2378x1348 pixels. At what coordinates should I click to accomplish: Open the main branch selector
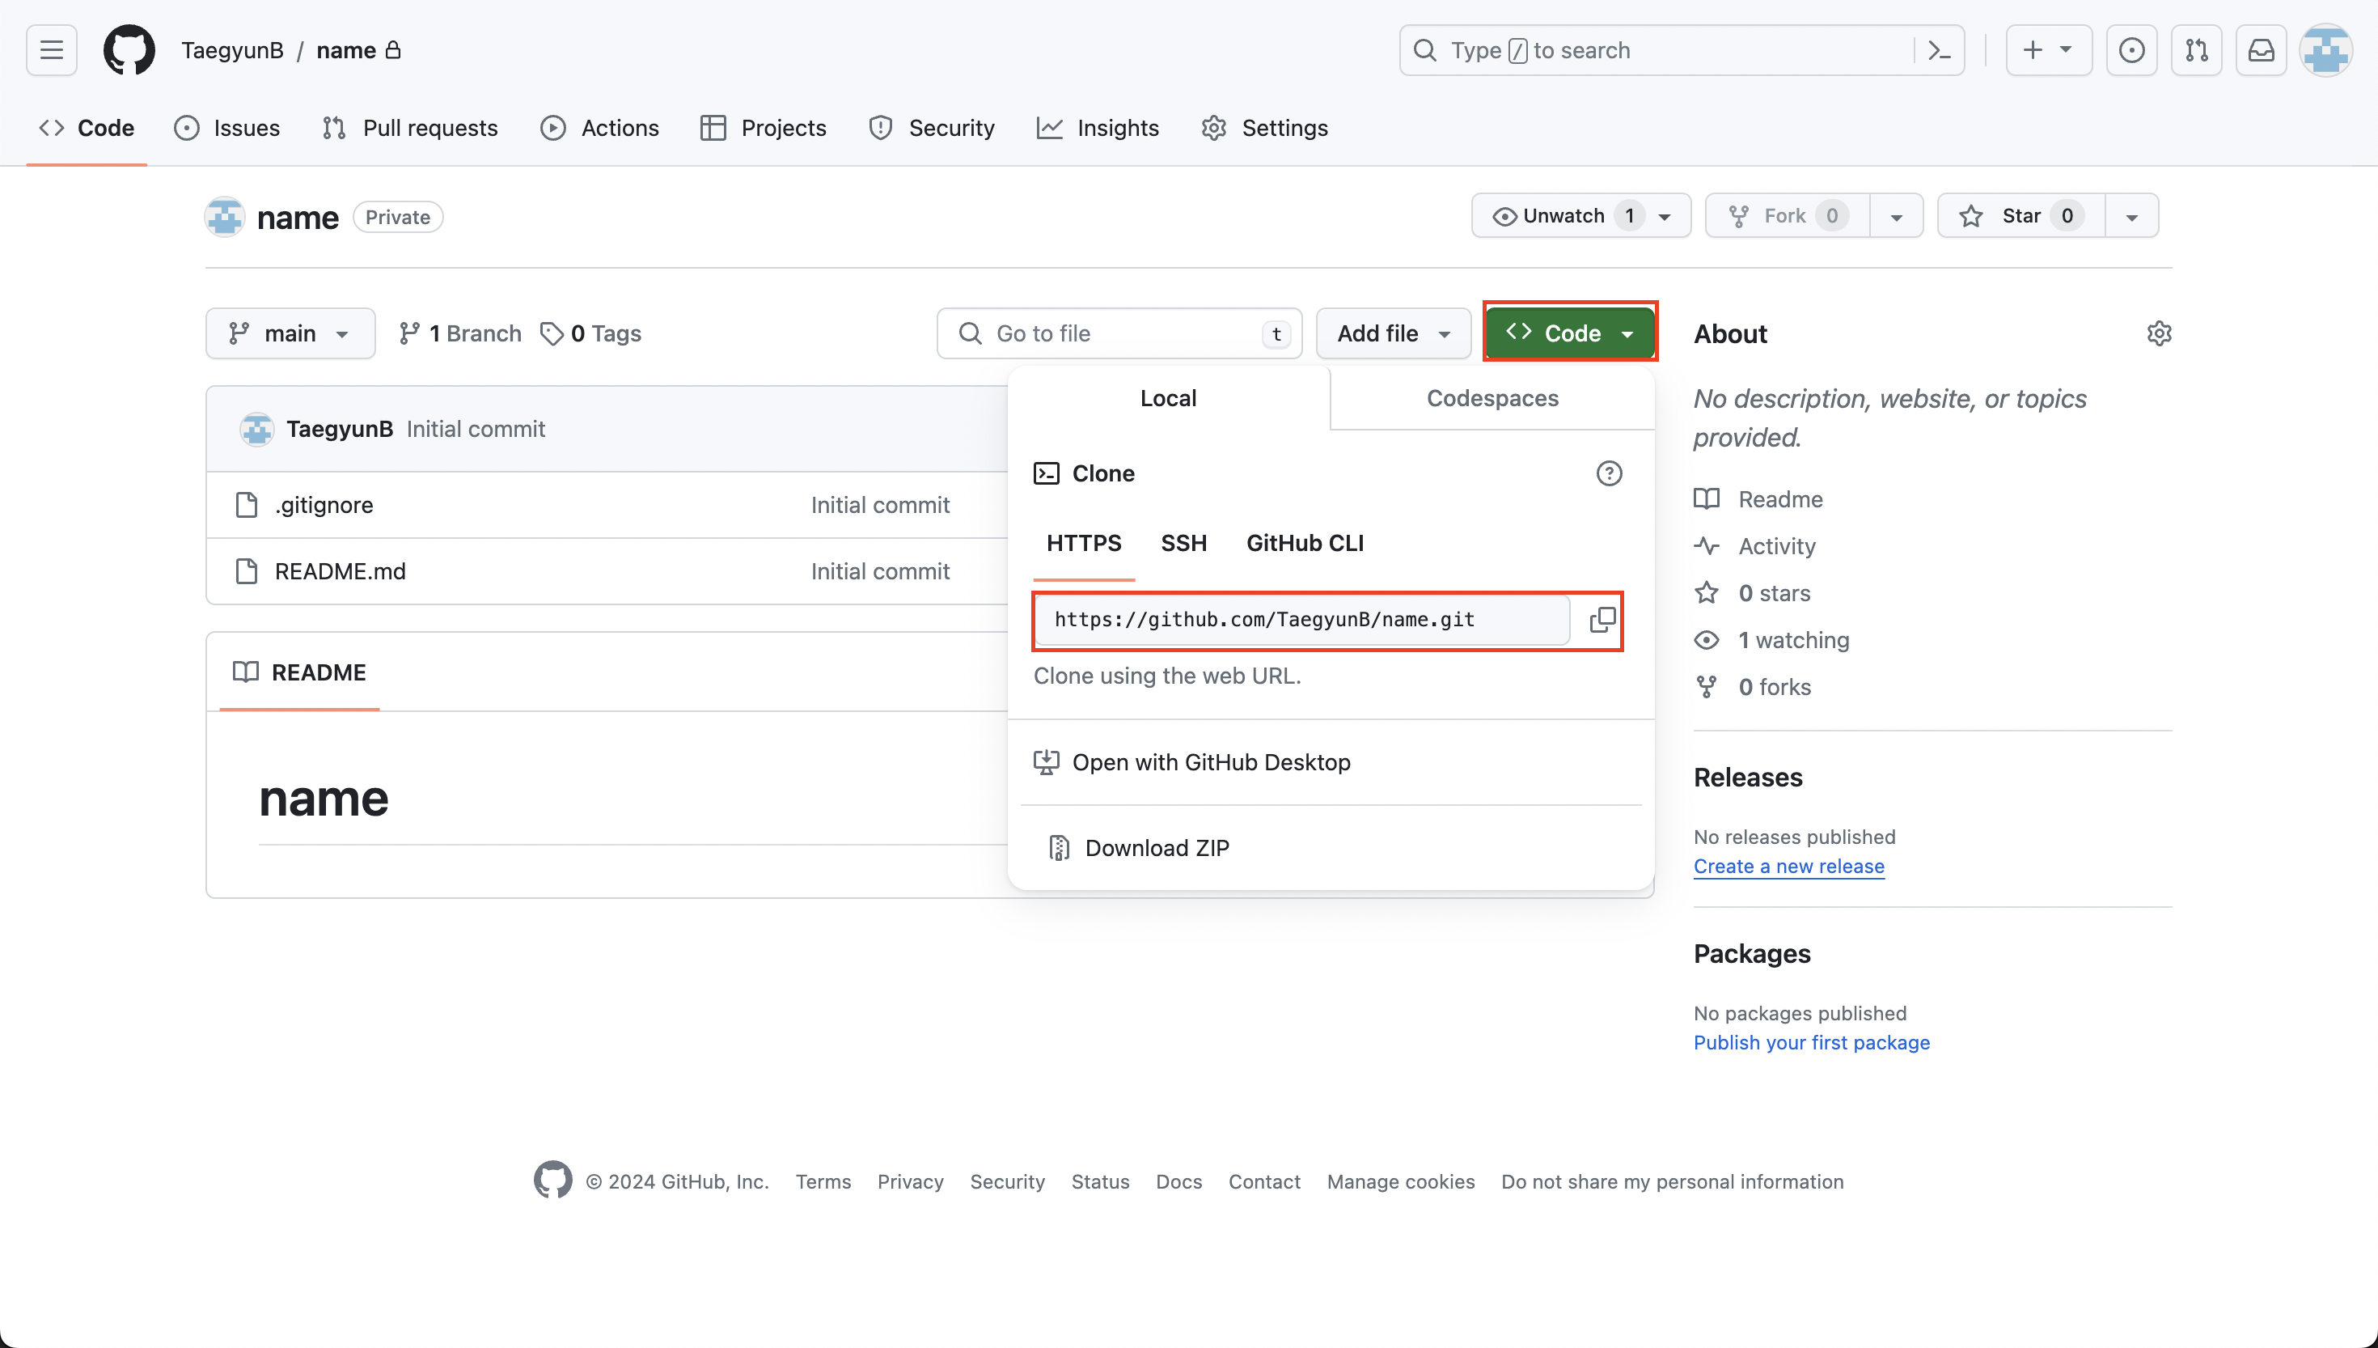click(x=290, y=333)
